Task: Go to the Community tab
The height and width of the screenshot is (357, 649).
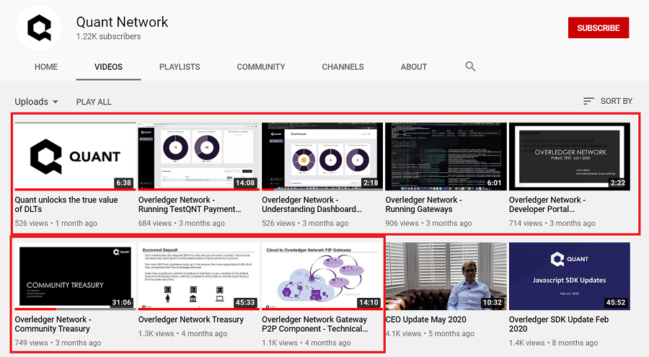Action: pos(260,67)
